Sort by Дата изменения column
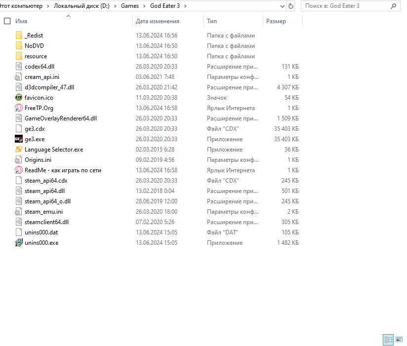 [x=158, y=21]
